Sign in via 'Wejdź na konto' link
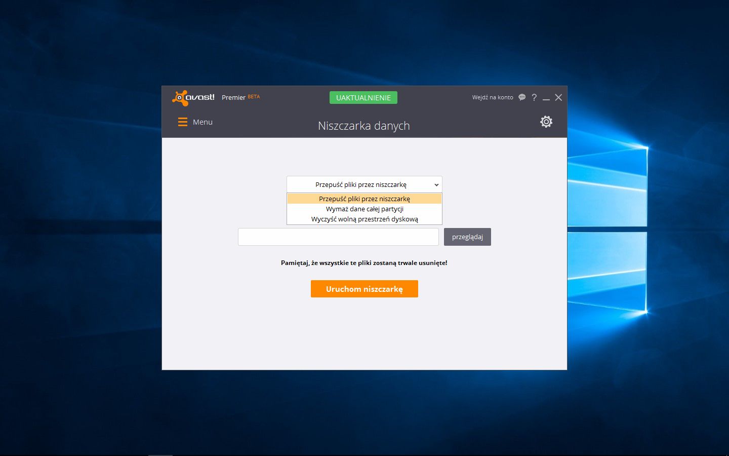This screenshot has height=456, width=729. coord(492,97)
